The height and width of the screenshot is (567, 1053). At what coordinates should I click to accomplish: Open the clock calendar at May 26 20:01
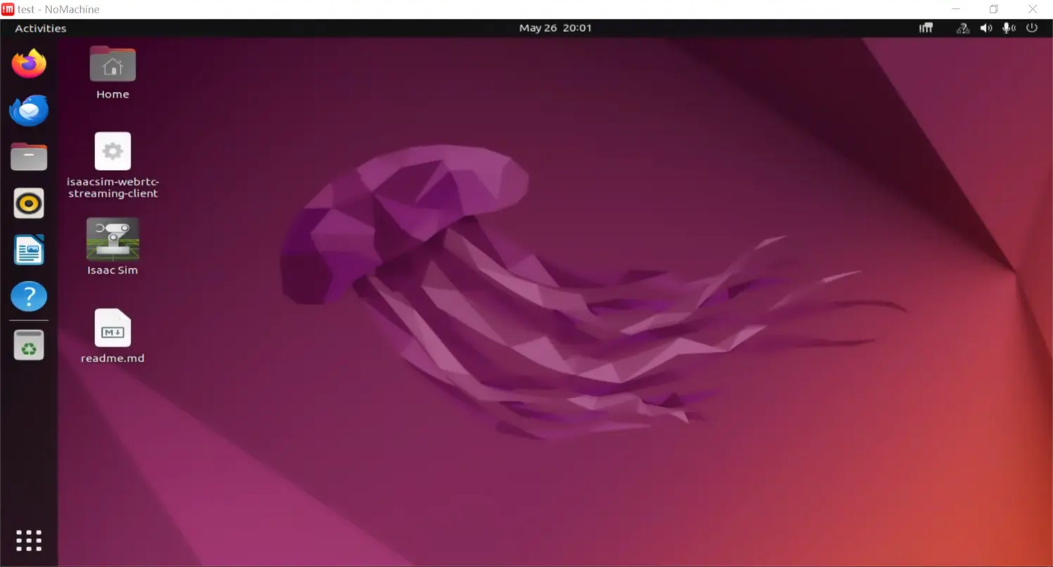[x=555, y=28]
